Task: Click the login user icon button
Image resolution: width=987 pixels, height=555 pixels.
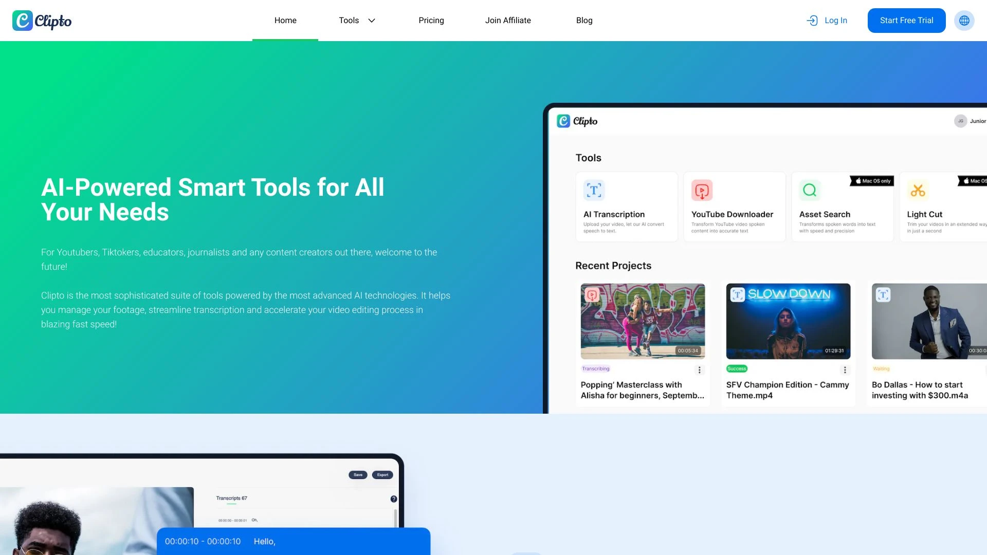Action: pos(811,21)
